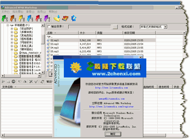Click the file icon next to 05.mp3
The height and width of the screenshot is (139, 190).
48,51
